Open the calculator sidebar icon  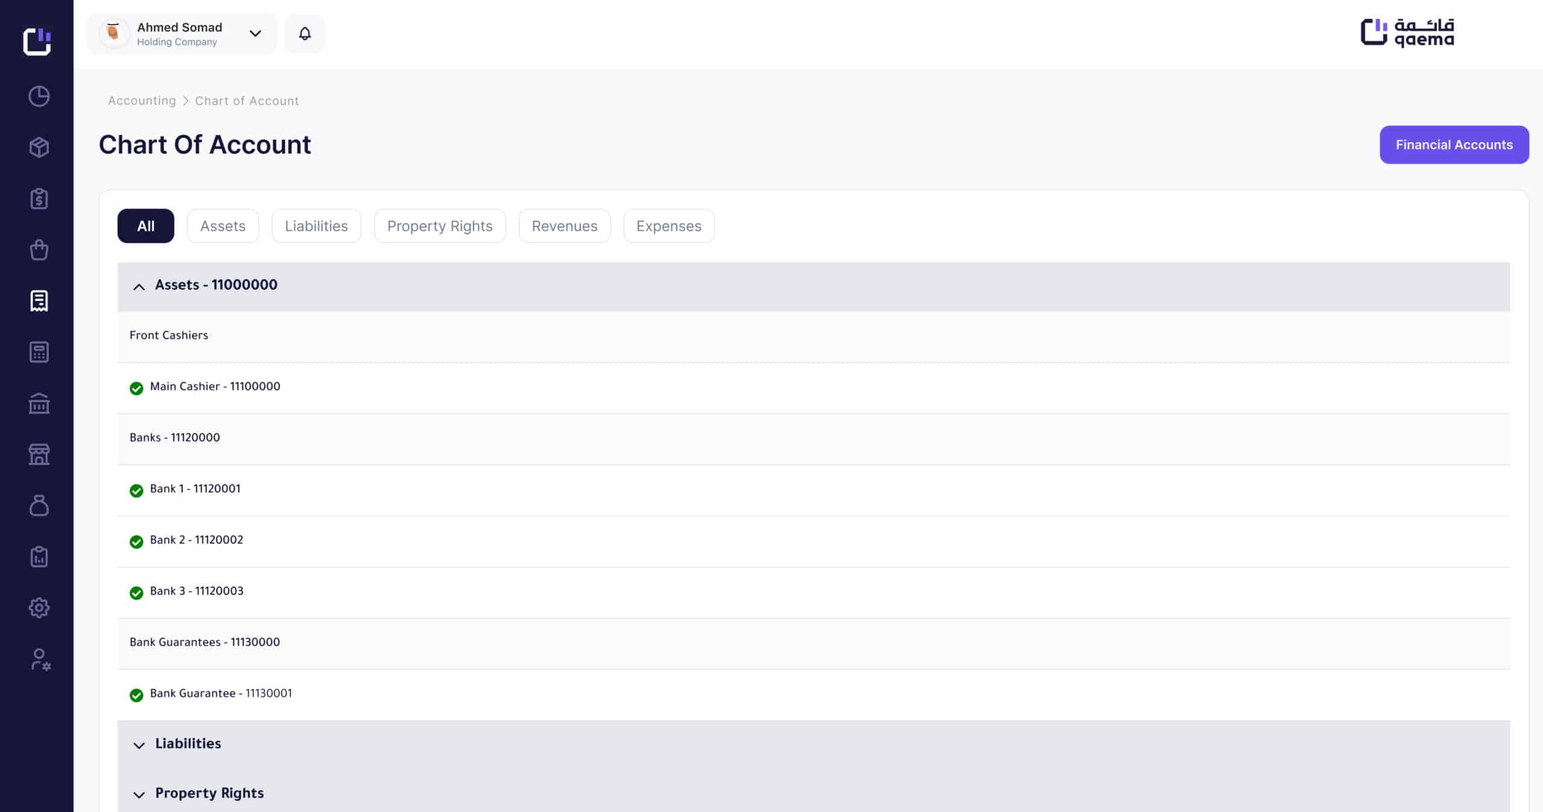(39, 352)
